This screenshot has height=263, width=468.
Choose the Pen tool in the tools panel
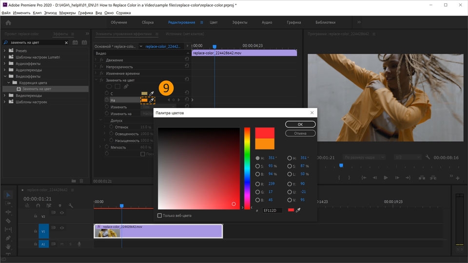pyautogui.click(x=8, y=238)
